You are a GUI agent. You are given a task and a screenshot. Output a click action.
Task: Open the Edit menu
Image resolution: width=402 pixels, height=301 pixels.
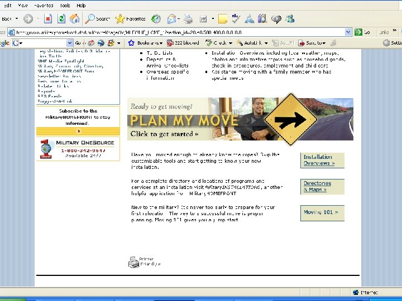click(7, 6)
